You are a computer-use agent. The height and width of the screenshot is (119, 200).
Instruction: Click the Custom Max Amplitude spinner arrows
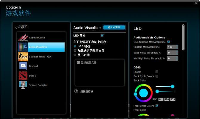coord(177,47)
